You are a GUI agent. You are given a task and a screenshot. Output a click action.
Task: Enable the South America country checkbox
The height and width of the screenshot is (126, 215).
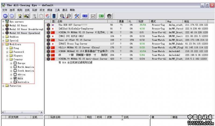click(15, 71)
